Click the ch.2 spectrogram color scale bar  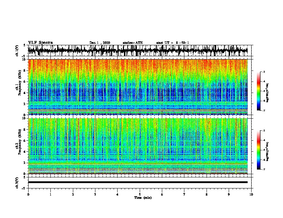tap(258, 150)
